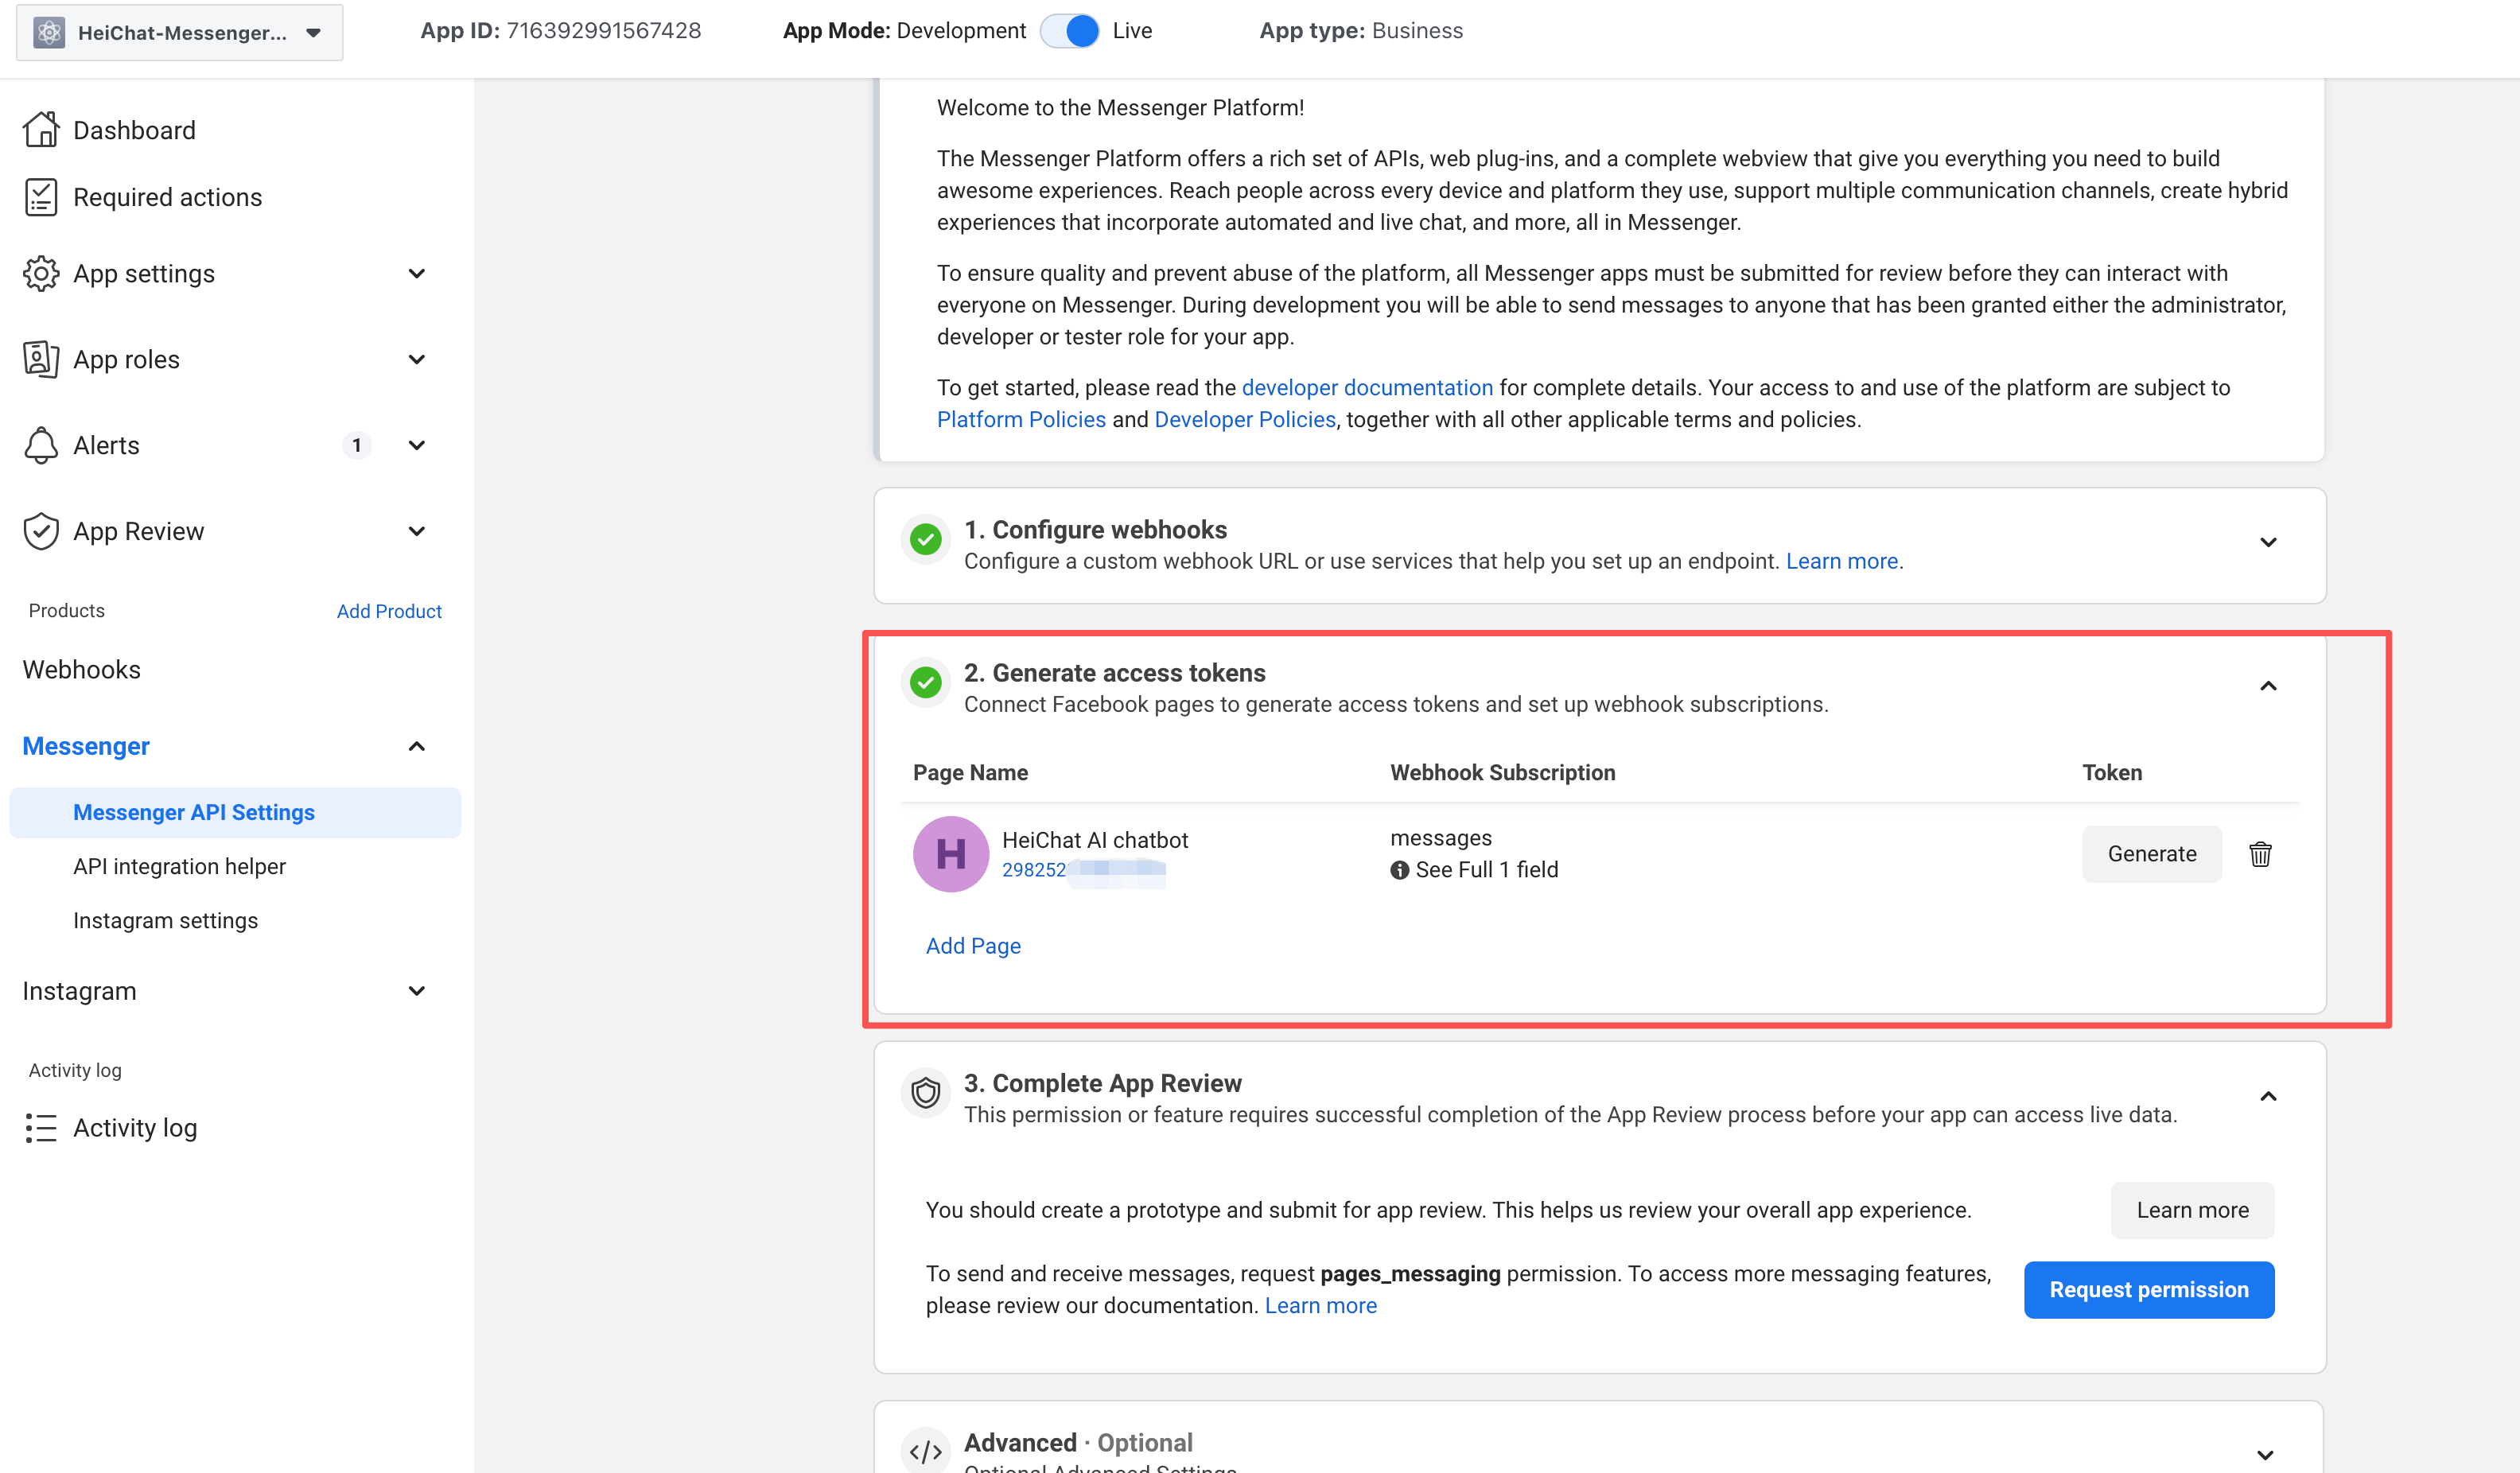Screen dimensions: 2520x1473
Task: Open Instagram settings menu item
Action: coord(165,920)
